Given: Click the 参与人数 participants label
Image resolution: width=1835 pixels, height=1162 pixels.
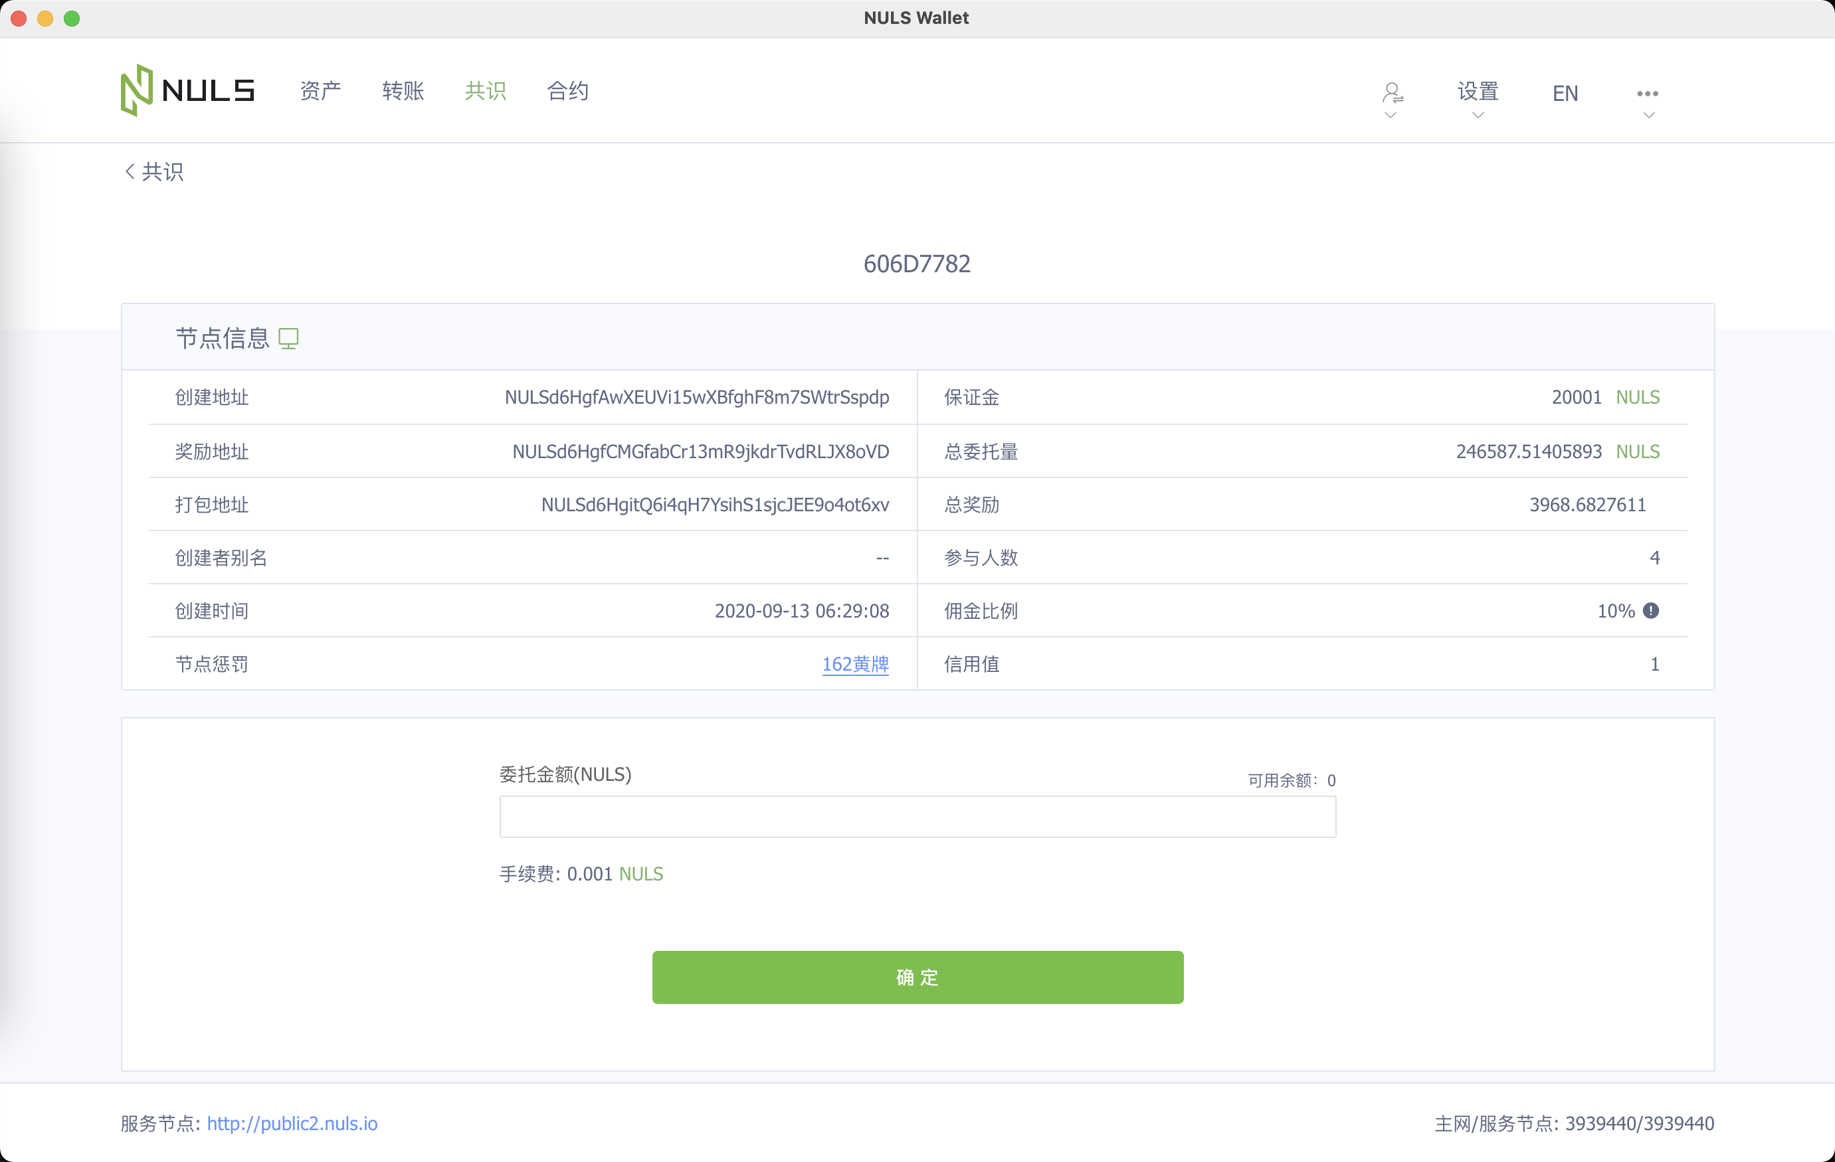Looking at the screenshot, I should pyautogui.click(x=981, y=558).
